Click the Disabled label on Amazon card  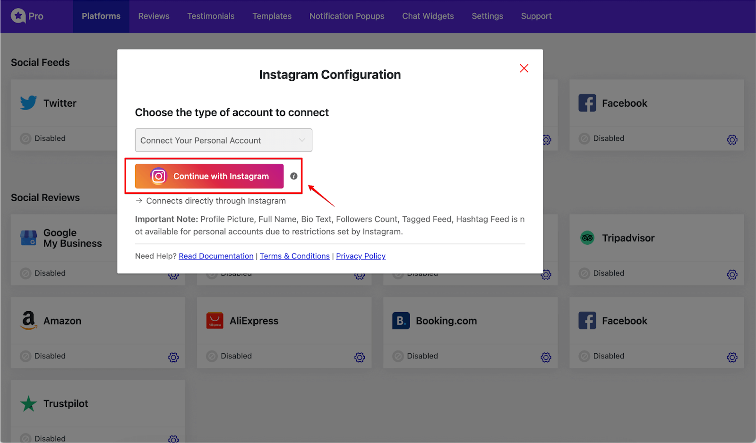click(x=50, y=356)
